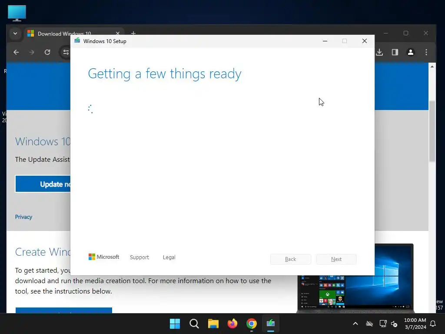Open the desktop computer icon
The image size is (445, 334).
click(x=17, y=13)
